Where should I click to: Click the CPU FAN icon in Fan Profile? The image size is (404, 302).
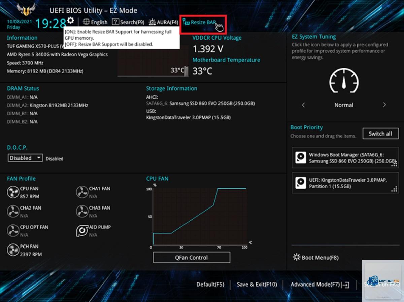[x=13, y=192]
